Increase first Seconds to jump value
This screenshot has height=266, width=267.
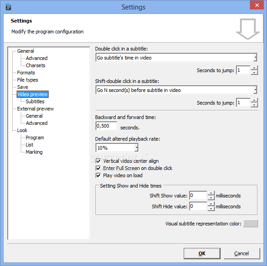[x=254, y=68]
